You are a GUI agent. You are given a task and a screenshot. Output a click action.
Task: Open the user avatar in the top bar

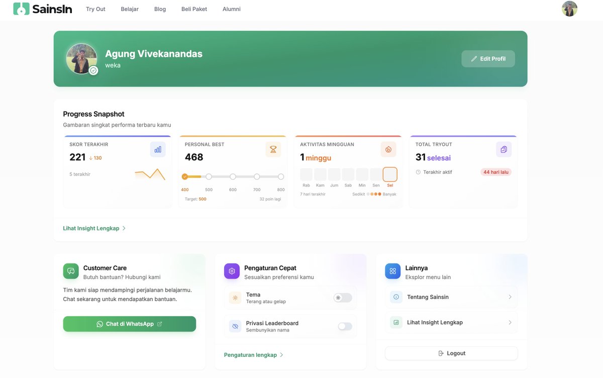569,9
